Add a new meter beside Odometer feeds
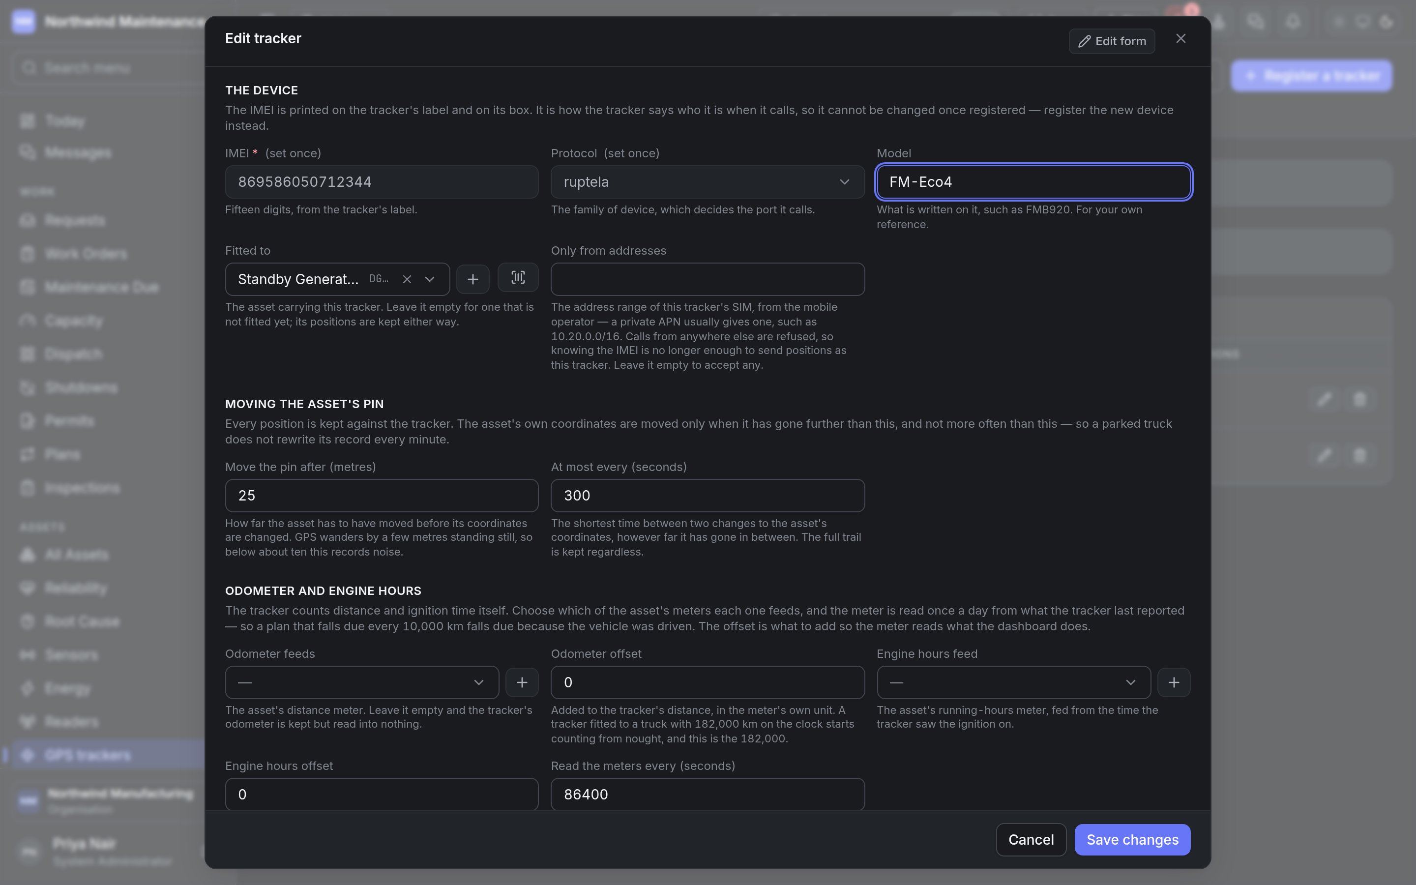 522,682
